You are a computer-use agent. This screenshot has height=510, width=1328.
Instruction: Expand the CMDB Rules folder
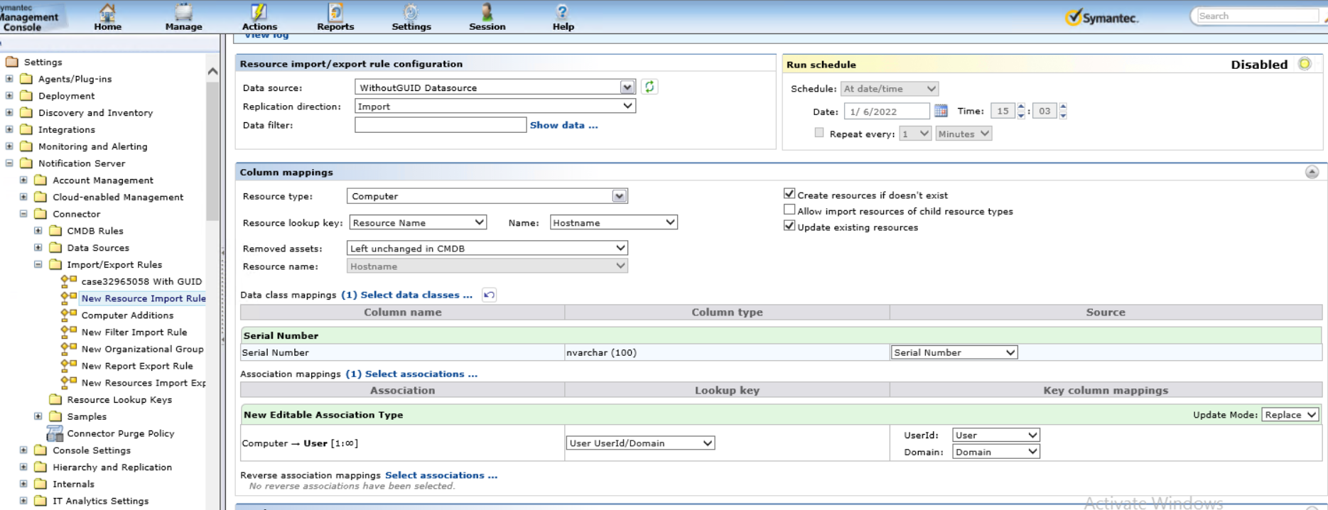point(38,230)
